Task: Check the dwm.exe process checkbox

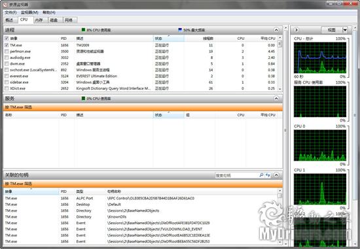Action: [7, 64]
